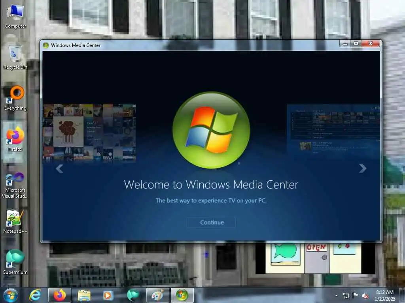
Task: Maximize the Windows Media Center window
Action: pos(356,43)
